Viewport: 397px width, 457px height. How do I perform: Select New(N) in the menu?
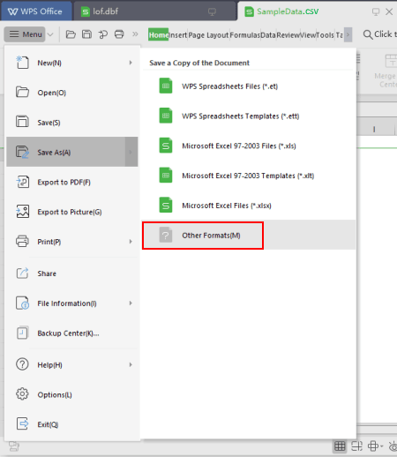(72, 63)
